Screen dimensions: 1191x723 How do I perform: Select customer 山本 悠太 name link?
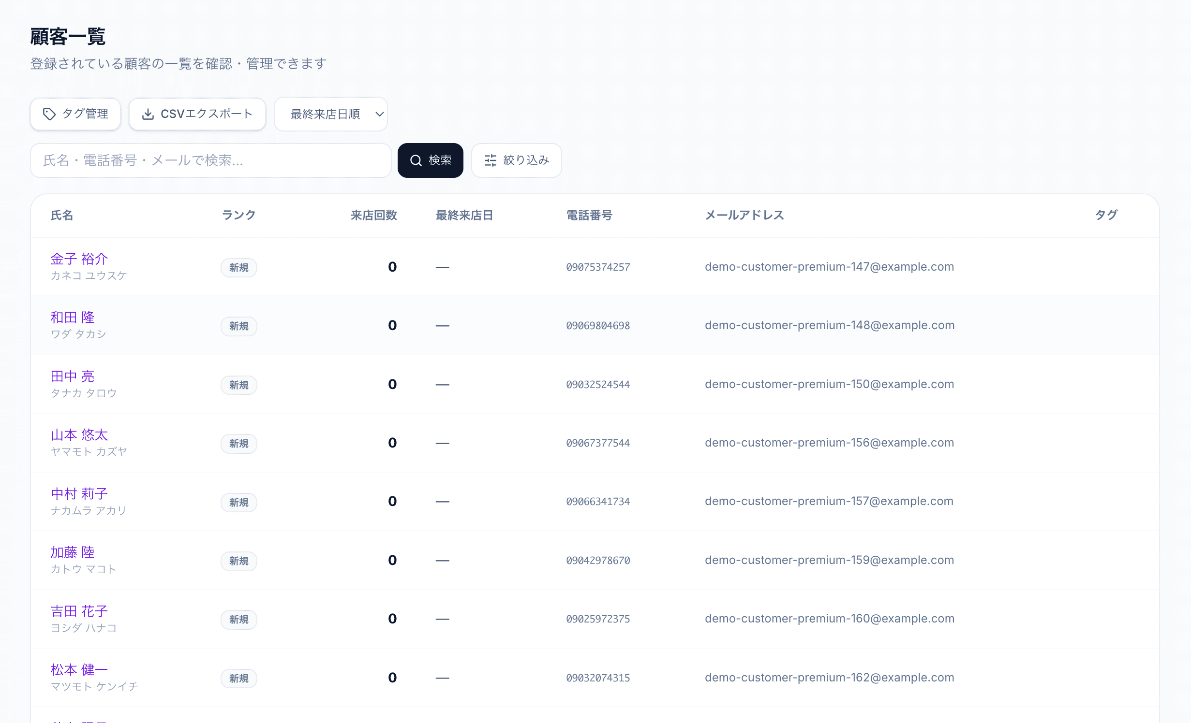(x=79, y=435)
